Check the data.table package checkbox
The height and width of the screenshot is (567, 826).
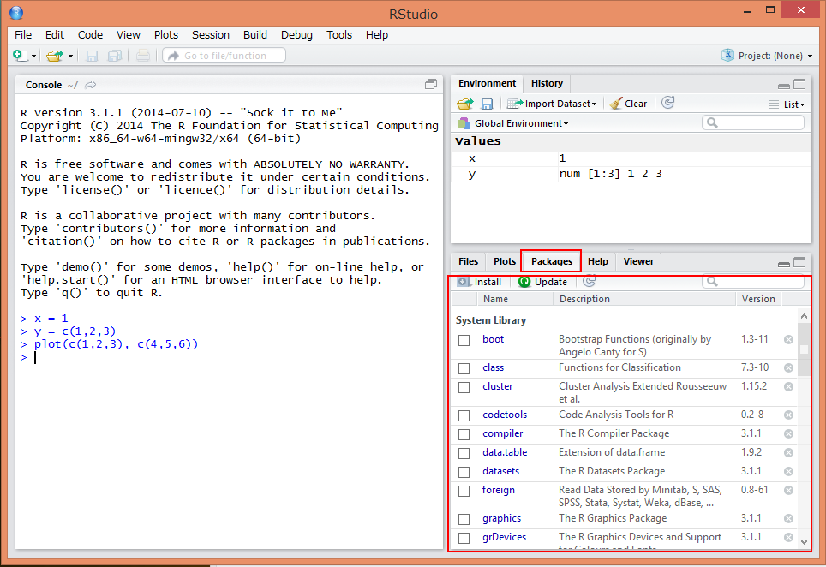[x=464, y=453]
